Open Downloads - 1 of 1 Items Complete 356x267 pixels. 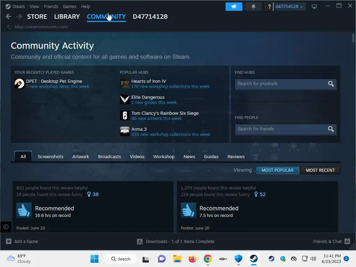tap(180, 241)
